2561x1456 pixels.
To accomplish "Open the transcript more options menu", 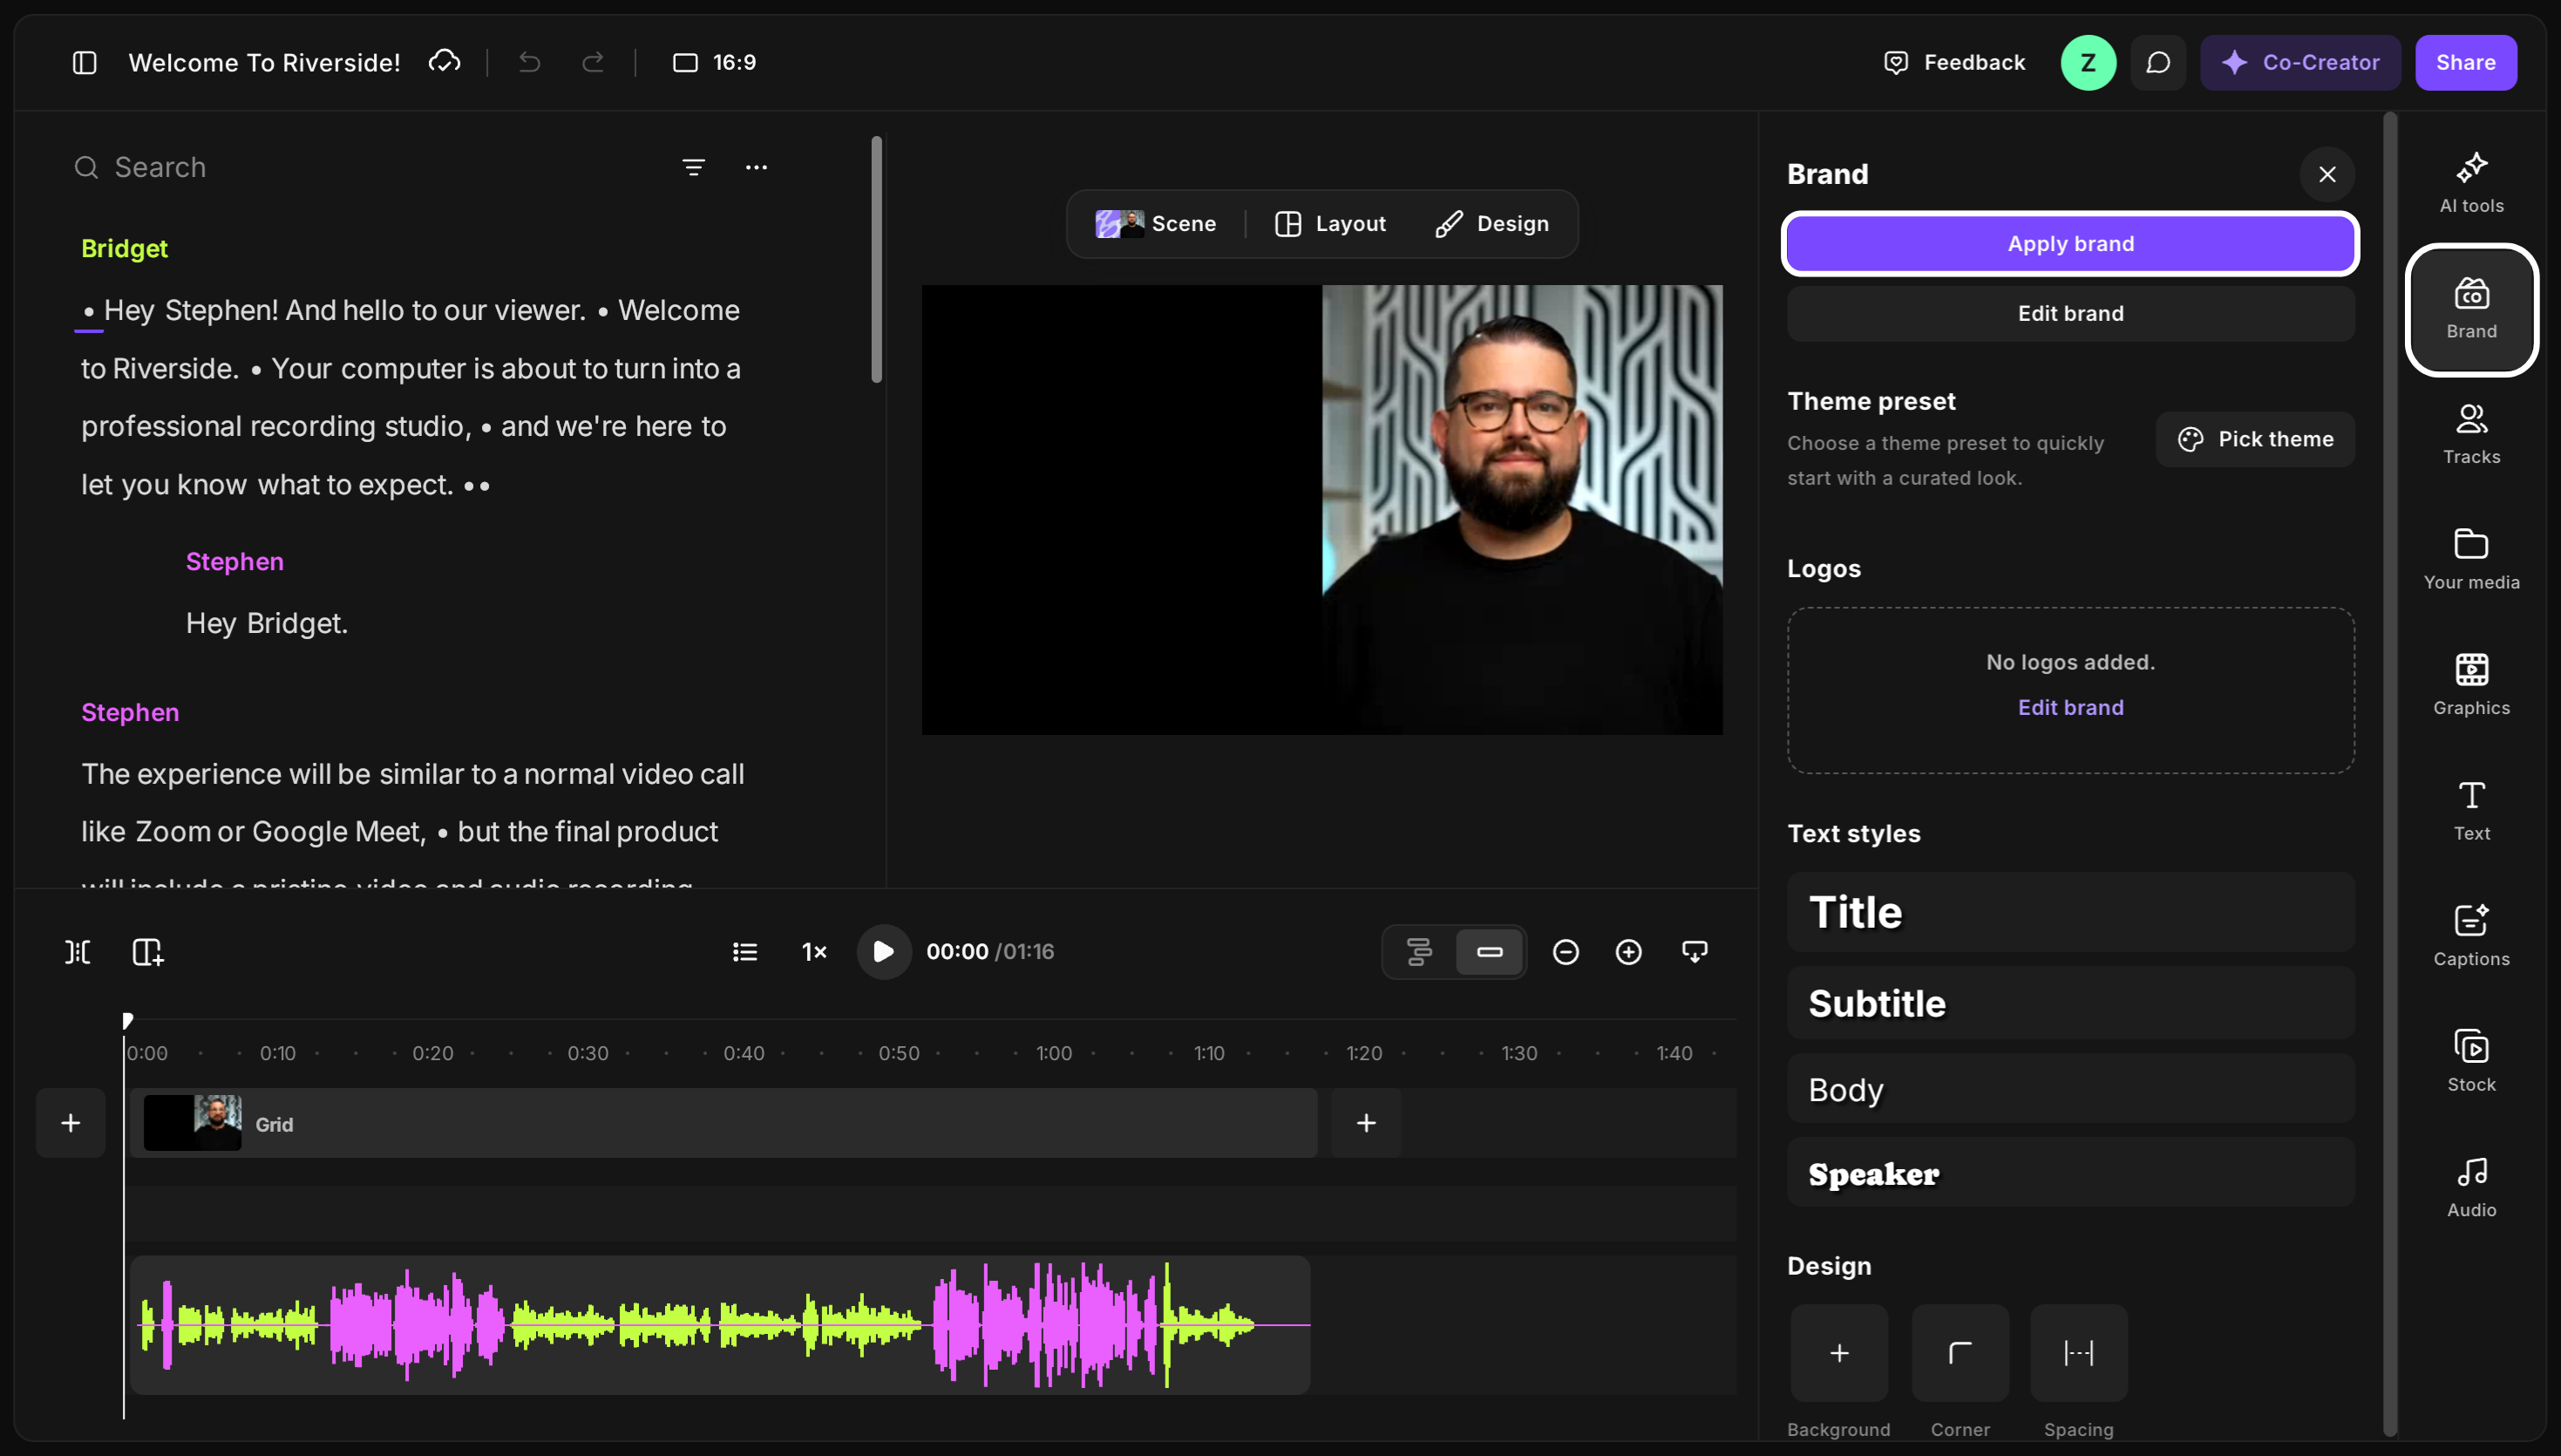I will click(757, 167).
